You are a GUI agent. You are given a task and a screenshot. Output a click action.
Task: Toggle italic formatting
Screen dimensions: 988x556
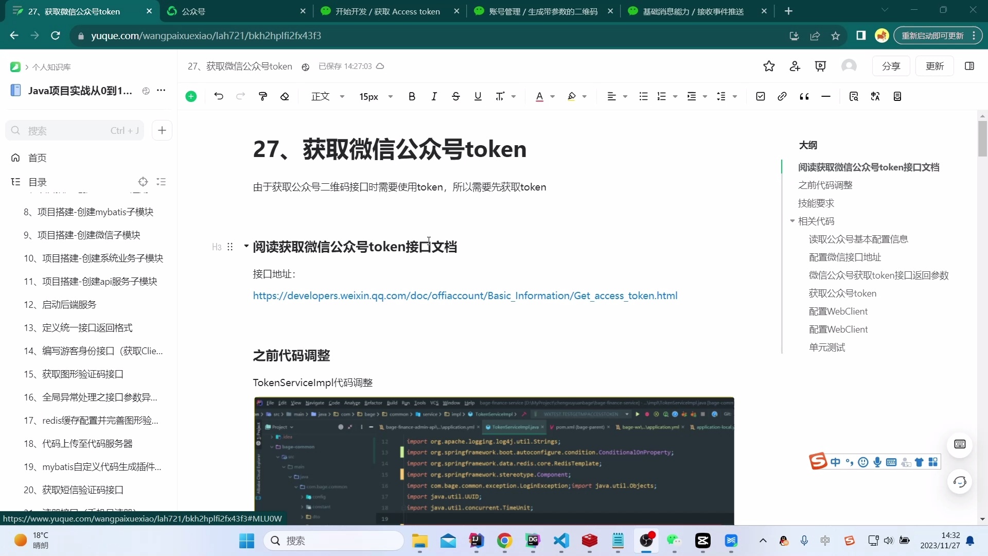(x=434, y=96)
